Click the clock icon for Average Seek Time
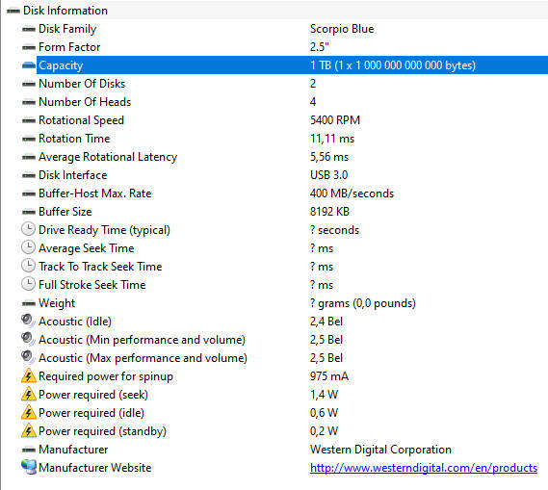Viewport: 548px width, 490px height. pos(28,247)
